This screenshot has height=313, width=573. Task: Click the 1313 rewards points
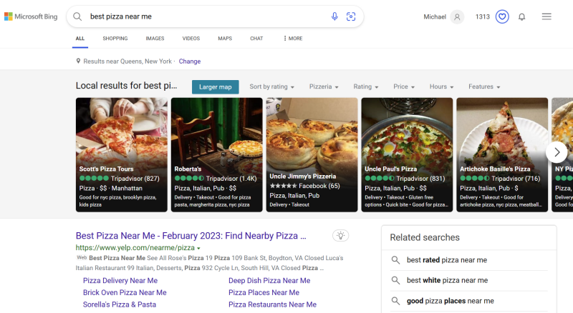tap(482, 16)
